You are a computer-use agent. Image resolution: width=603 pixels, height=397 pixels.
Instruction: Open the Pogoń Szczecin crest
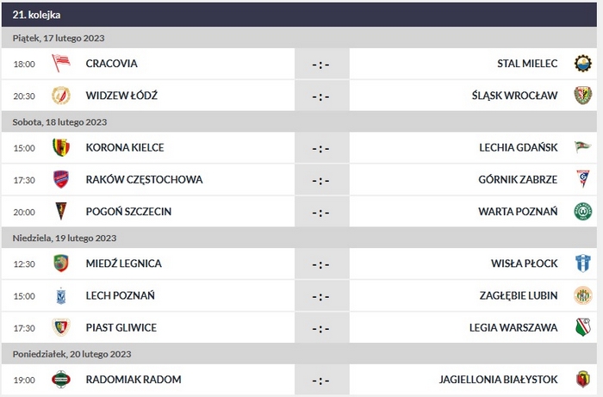pos(60,212)
